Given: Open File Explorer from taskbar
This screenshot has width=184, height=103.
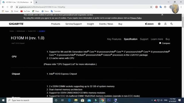Looking at the screenshot, I should 76,100.
